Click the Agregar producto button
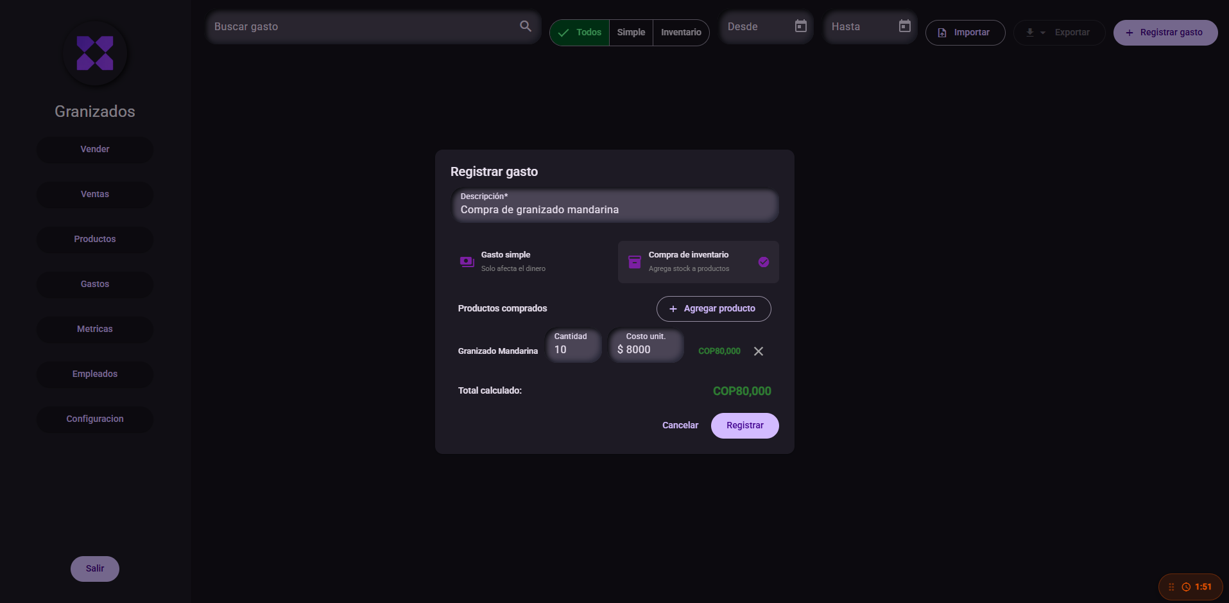Image resolution: width=1229 pixels, height=603 pixels. [x=714, y=309]
